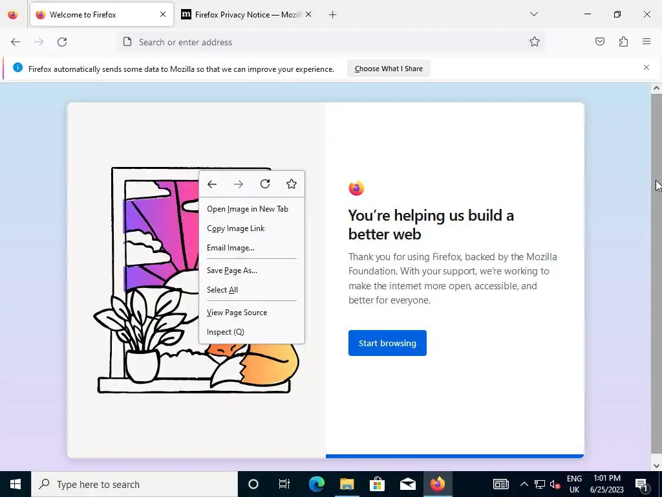Choose Inspect (Q) from context menu

tap(251, 332)
